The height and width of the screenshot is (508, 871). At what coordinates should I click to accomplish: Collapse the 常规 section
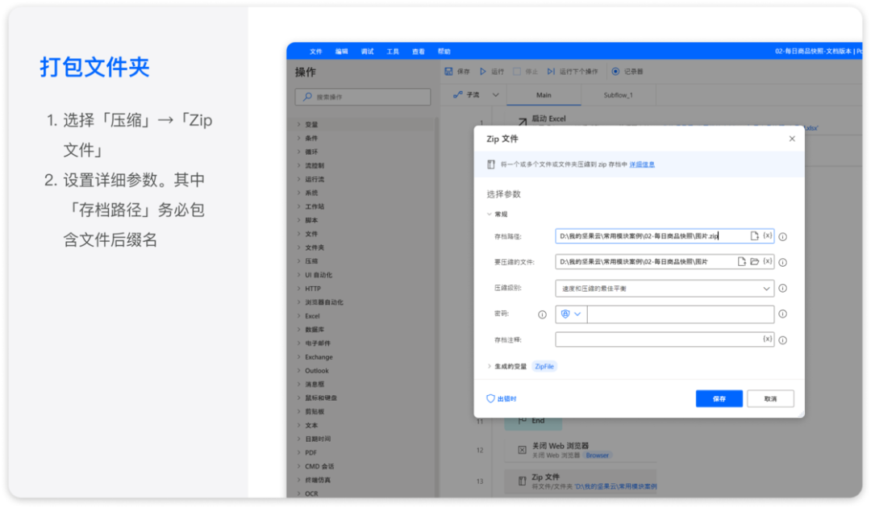point(490,214)
